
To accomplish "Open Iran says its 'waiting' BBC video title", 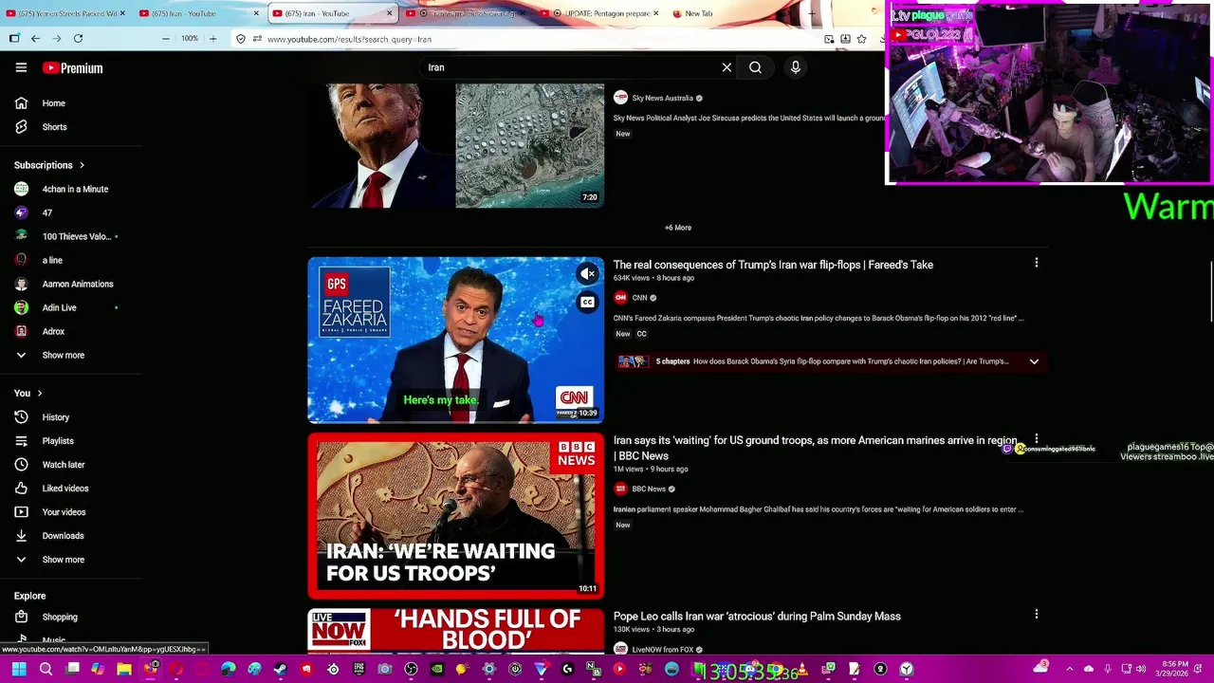I will (x=816, y=448).
